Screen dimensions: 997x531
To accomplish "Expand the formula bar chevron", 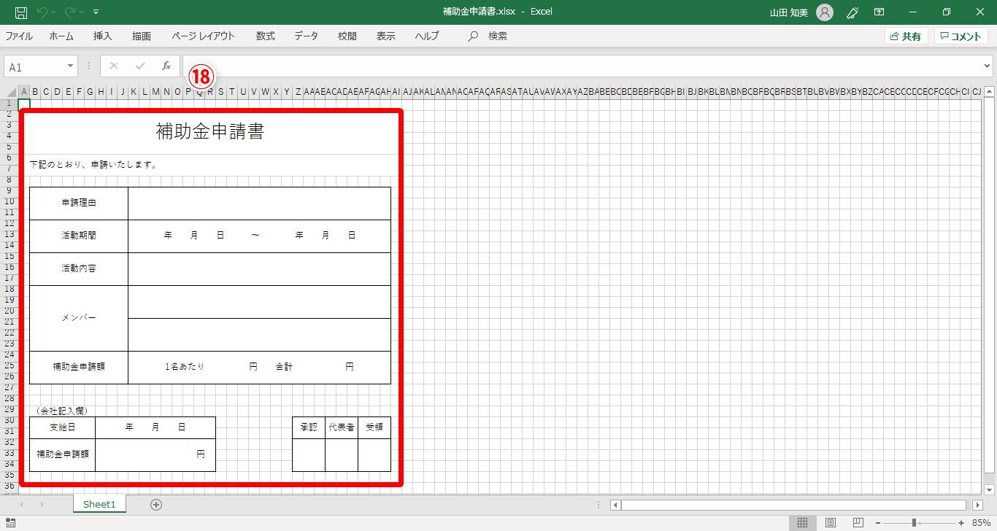I will tap(988, 66).
